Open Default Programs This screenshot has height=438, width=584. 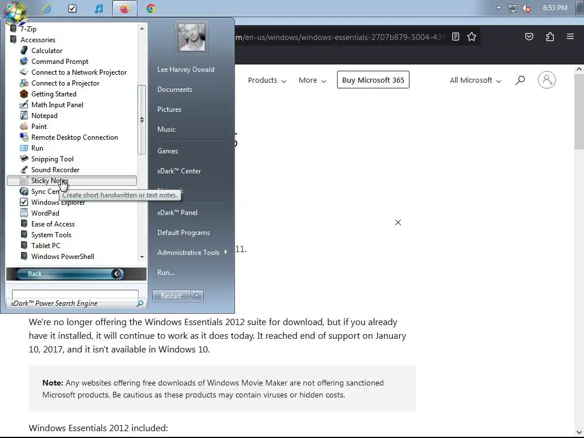[184, 233]
